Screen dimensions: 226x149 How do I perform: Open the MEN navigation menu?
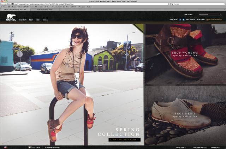pos(31,20)
